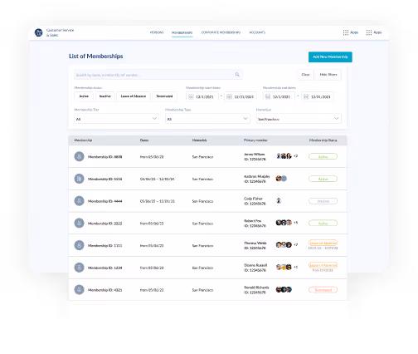This screenshot has width=418, height=354.
Task: Select Membership ID: 1111 text
Action: click(104, 245)
